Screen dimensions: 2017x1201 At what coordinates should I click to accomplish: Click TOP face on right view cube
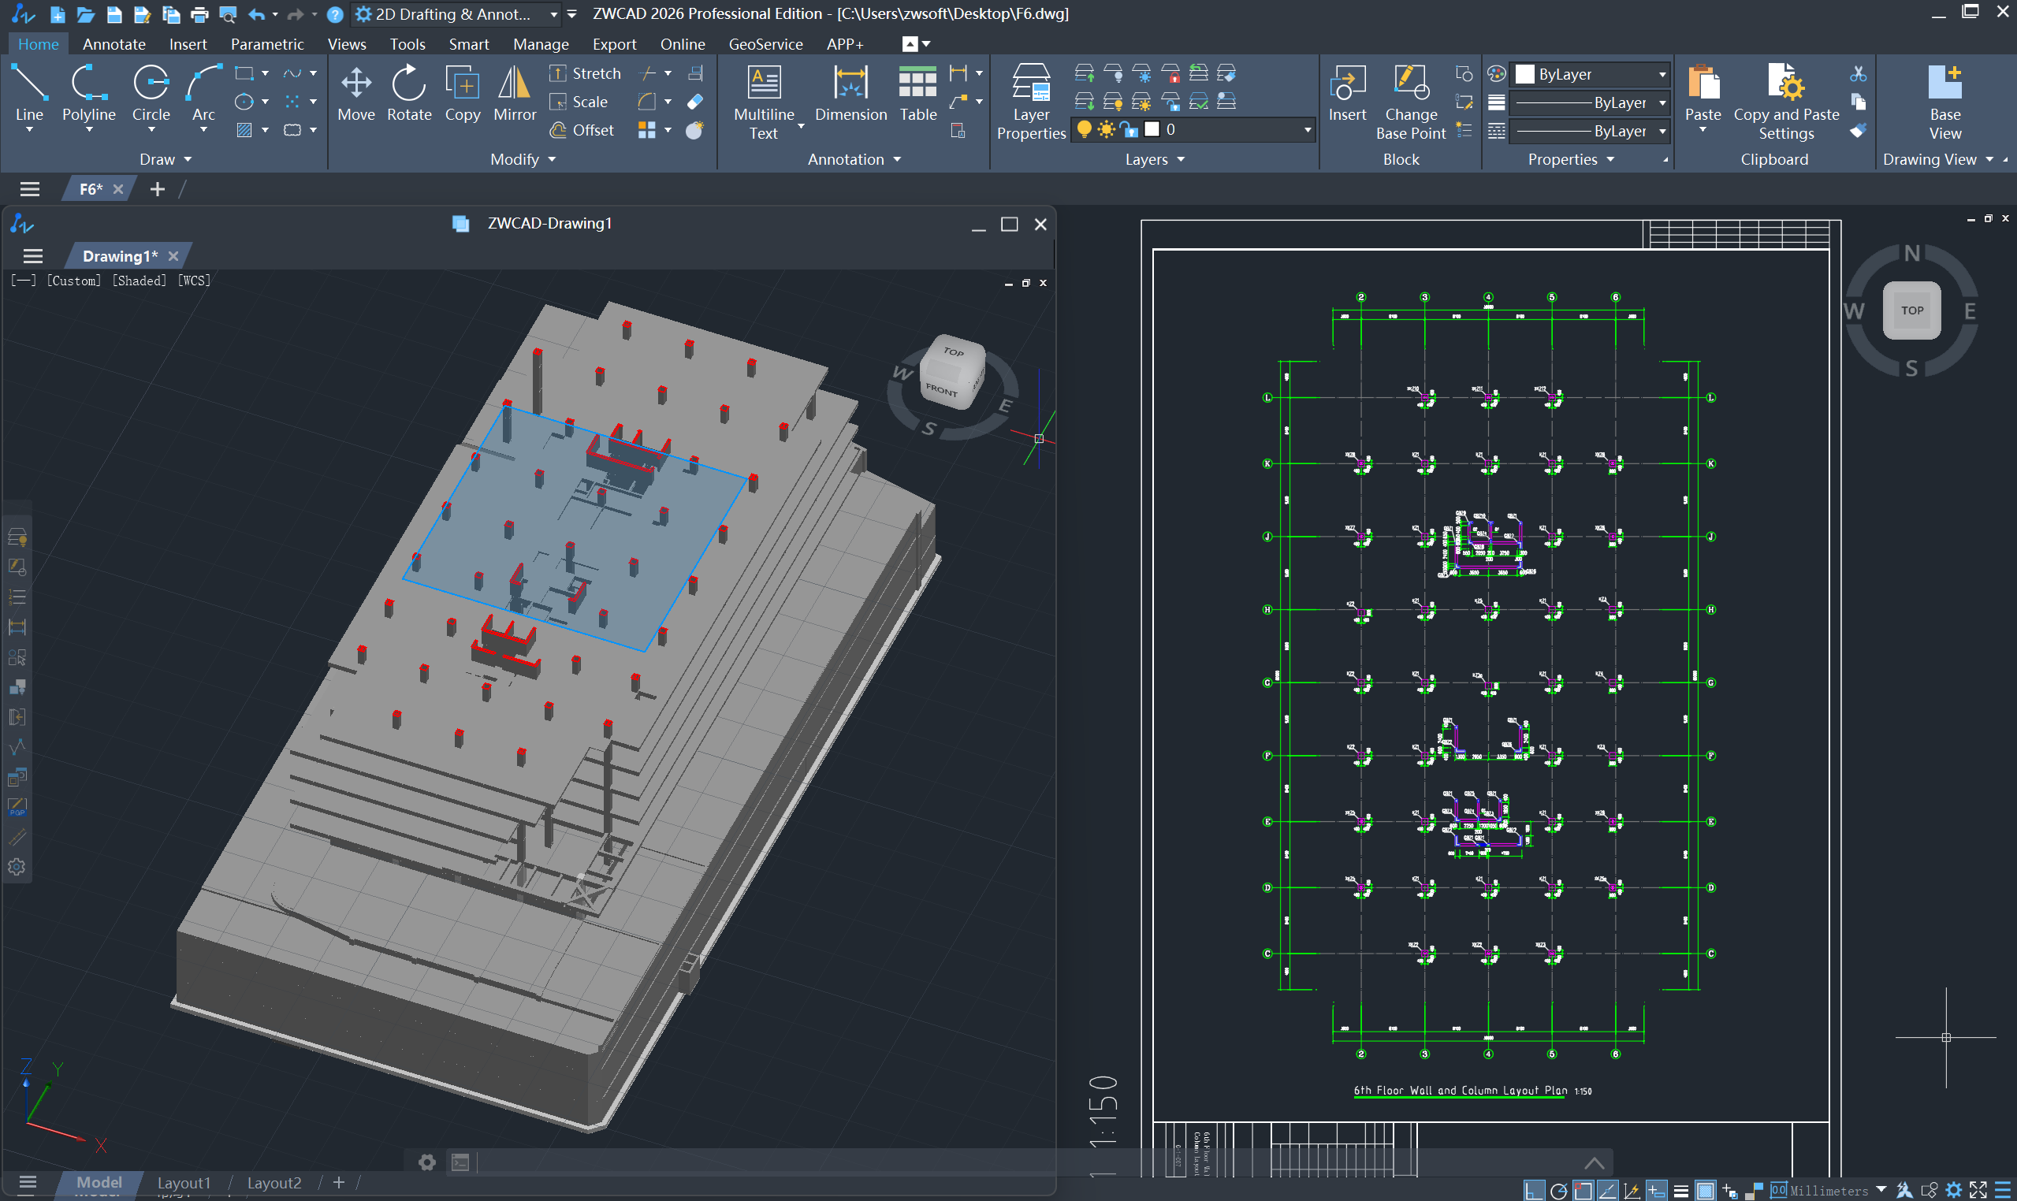click(x=1912, y=310)
